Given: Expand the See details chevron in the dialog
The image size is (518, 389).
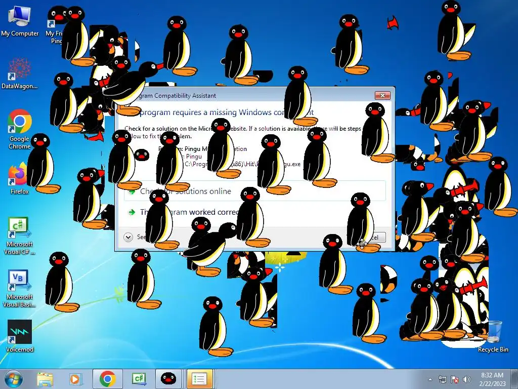Looking at the screenshot, I should pos(128,237).
